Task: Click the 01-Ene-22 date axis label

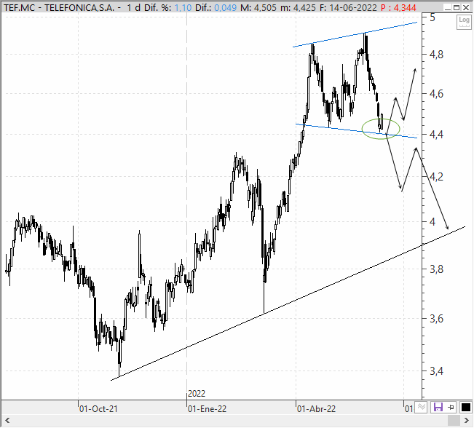Action: pyautogui.click(x=207, y=409)
